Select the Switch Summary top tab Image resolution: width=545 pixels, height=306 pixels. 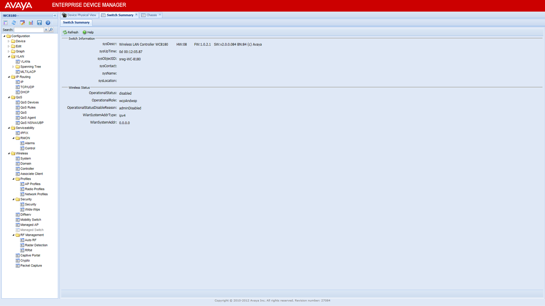click(120, 15)
